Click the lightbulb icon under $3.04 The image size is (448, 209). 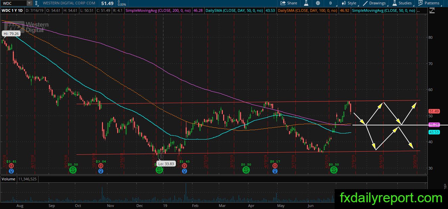[x=101, y=171]
